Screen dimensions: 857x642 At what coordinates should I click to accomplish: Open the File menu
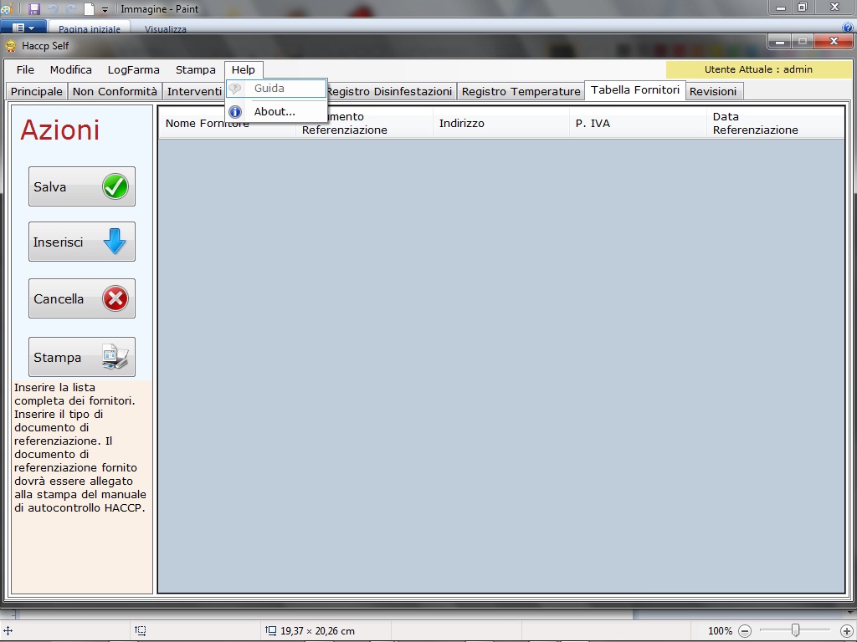(25, 69)
